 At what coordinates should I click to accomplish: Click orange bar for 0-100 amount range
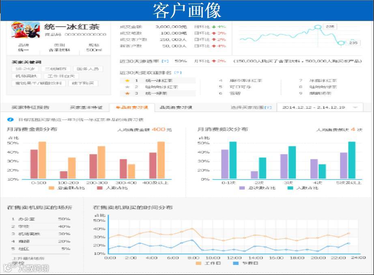pyautogui.click(x=42, y=160)
